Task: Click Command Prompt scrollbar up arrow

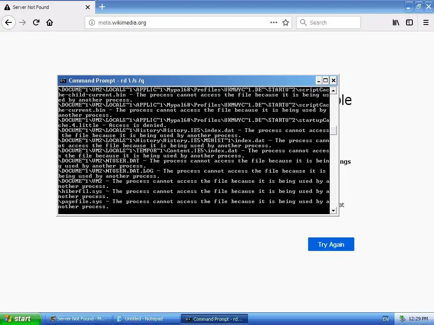Action: [x=333, y=91]
